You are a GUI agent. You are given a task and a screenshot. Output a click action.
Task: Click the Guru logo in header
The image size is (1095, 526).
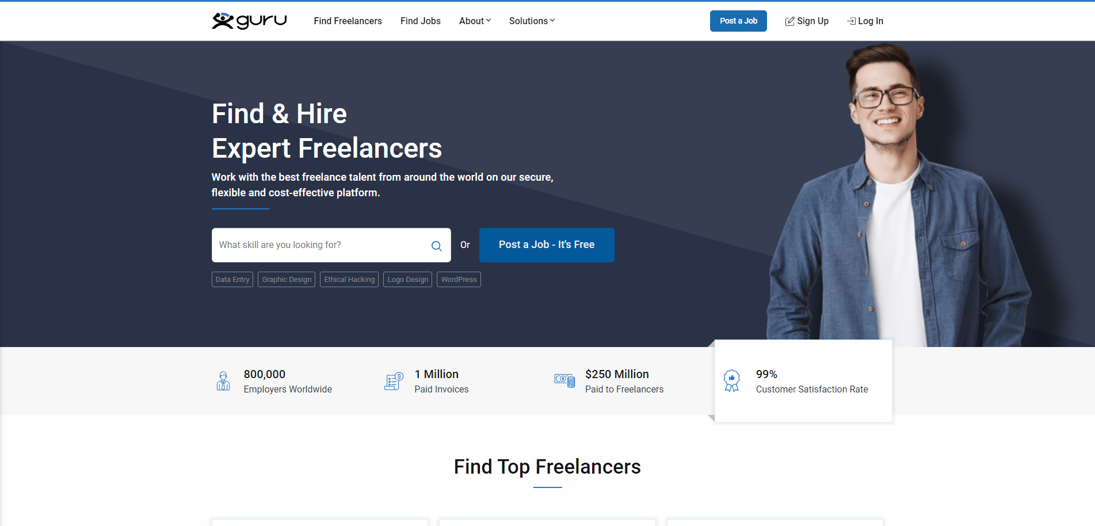(249, 21)
